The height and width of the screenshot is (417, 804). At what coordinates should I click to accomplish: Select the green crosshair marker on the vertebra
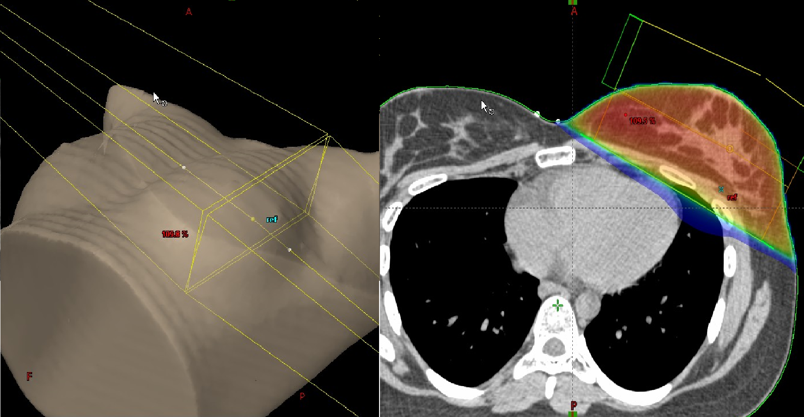click(558, 305)
